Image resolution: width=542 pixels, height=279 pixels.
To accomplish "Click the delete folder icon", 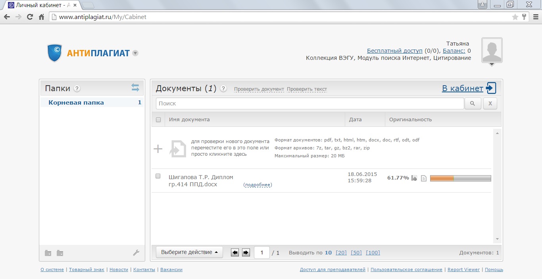I will pyautogui.click(x=60, y=253).
